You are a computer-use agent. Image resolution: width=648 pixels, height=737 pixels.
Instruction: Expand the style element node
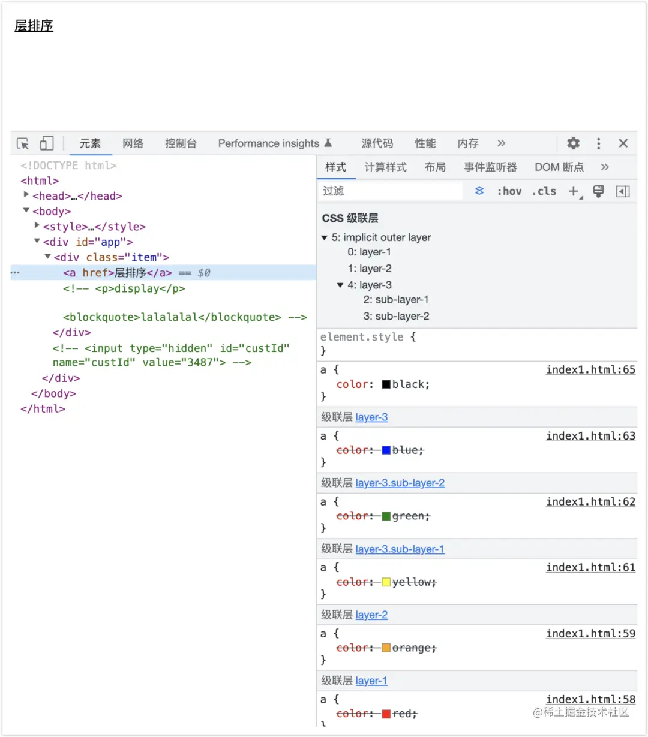tap(37, 225)
